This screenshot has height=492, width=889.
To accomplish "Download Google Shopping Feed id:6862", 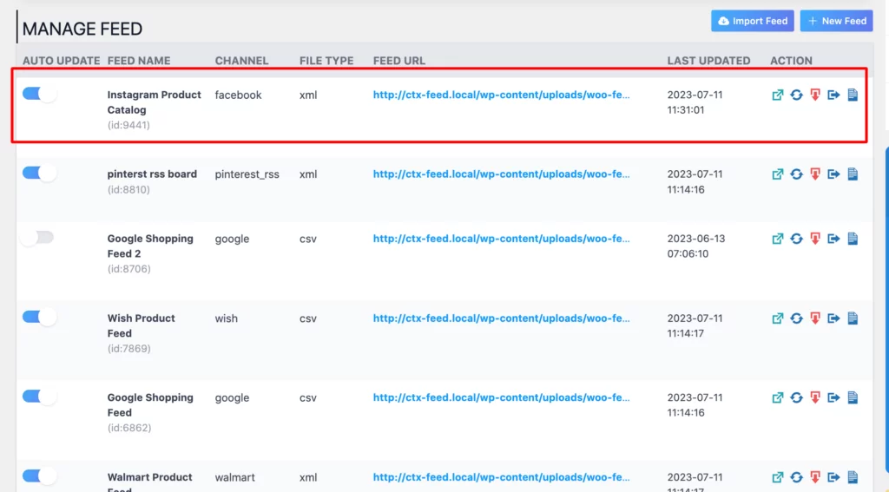I will [x=815, y=397].
